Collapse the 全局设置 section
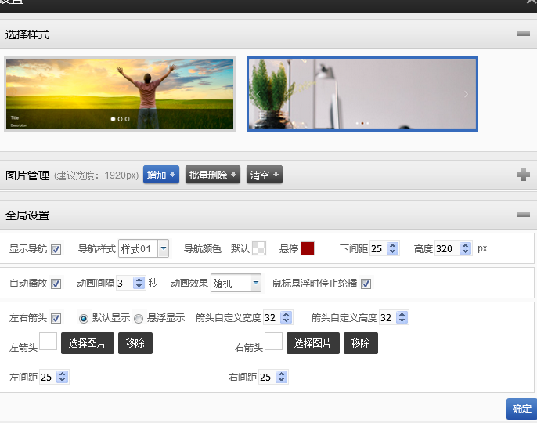The width and height of the screenshot is (537, 423). 523,214
